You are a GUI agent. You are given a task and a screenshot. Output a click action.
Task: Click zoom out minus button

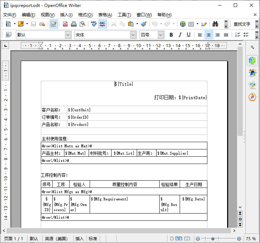click(198, 239)
